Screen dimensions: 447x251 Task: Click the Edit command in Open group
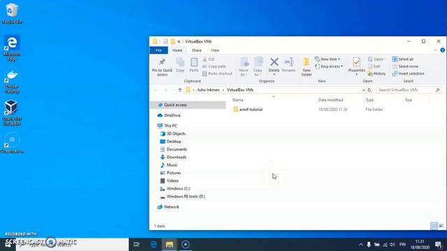(374, 66)
